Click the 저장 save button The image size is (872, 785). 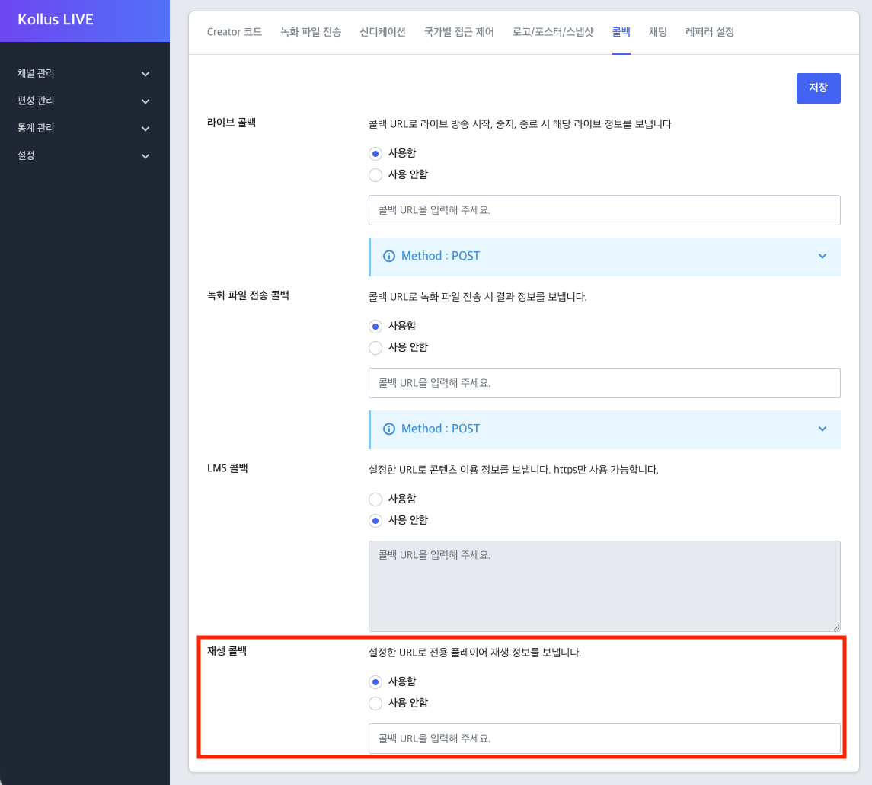click(818, 88)
